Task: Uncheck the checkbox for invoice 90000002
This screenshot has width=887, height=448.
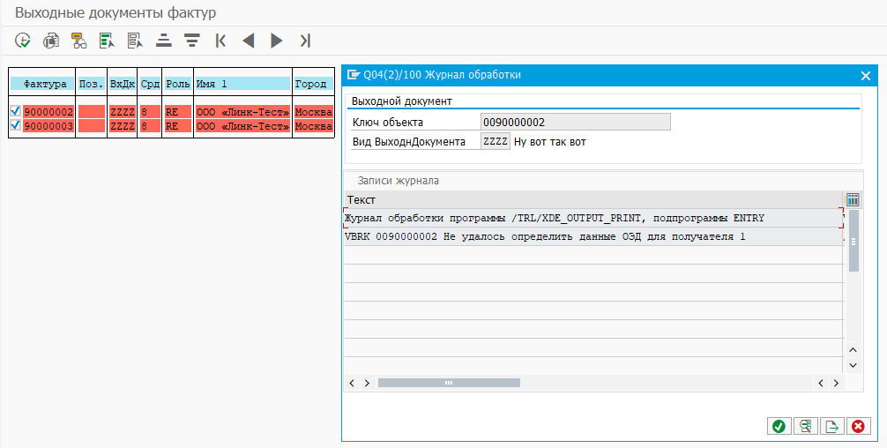Action: (15, 112)
